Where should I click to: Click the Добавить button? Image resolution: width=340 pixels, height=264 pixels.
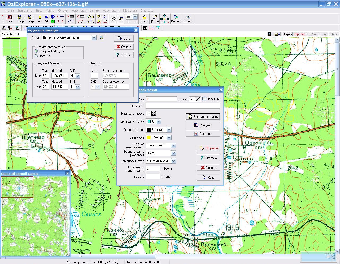203,133
